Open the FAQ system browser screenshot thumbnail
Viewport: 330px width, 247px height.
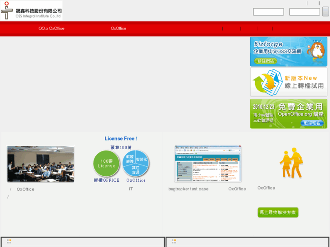click(208, 164)
